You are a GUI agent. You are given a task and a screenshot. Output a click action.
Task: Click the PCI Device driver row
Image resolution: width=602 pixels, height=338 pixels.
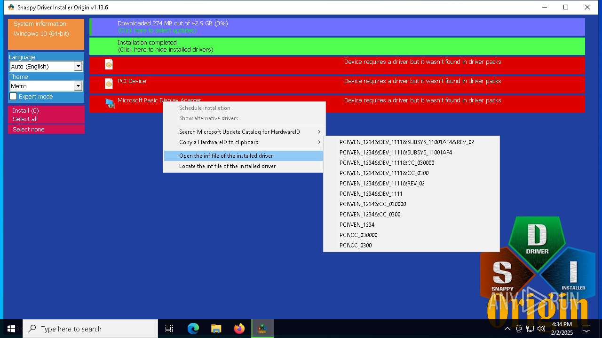coord(337,84)
